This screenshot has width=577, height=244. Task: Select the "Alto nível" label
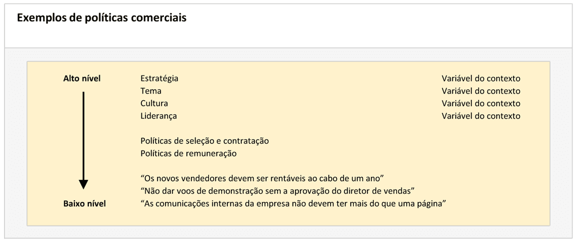click(82, 78)
